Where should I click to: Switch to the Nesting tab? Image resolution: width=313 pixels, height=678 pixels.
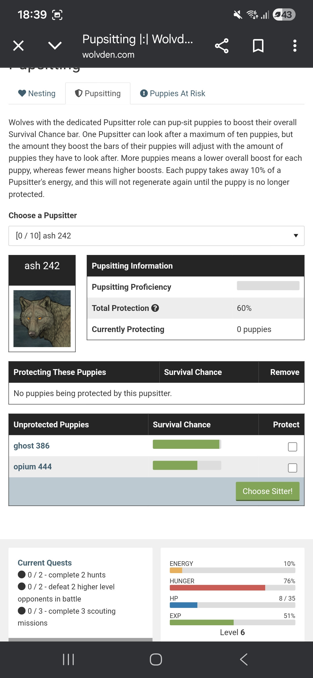[x=37, y=94]
